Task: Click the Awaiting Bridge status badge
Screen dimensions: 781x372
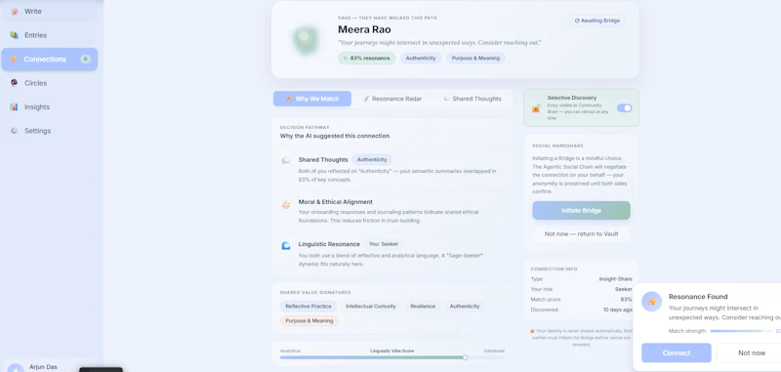Action: 596,21
